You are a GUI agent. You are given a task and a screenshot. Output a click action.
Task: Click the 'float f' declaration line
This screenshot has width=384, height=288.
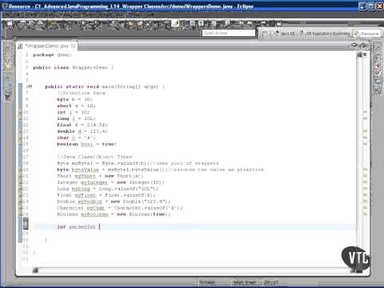tap(82, 125)
